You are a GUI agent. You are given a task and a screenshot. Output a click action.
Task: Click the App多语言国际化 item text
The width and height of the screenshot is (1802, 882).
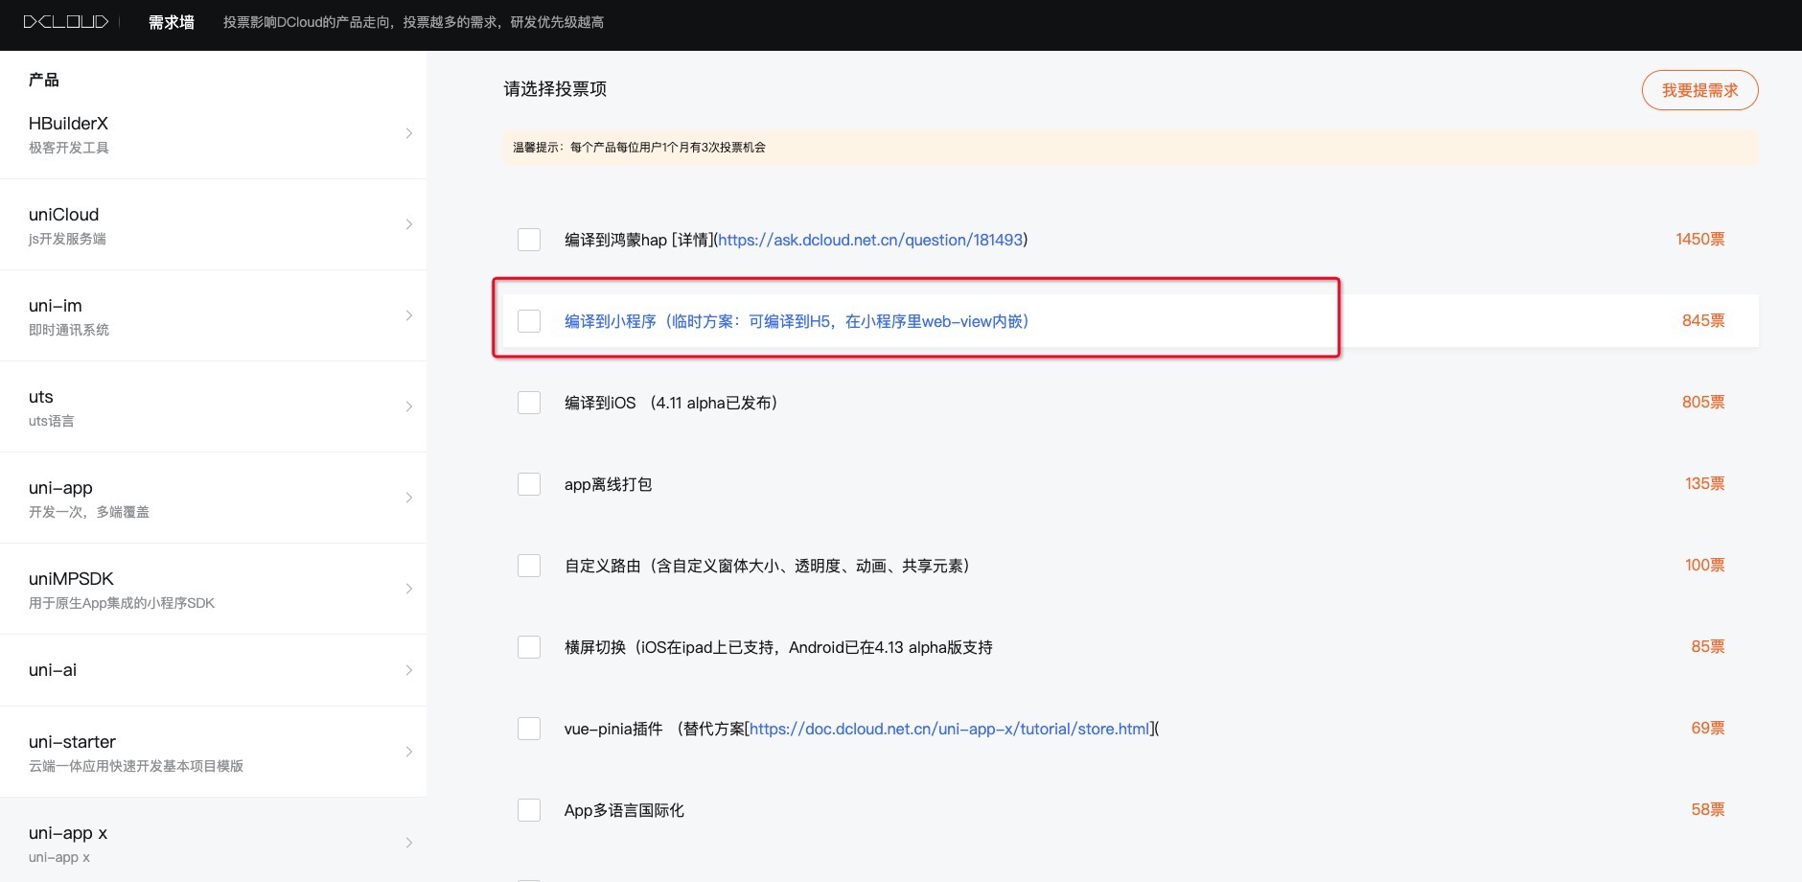point(624,810)
